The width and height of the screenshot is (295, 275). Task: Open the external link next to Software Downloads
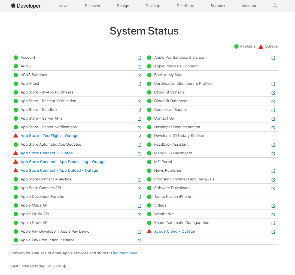273,188
